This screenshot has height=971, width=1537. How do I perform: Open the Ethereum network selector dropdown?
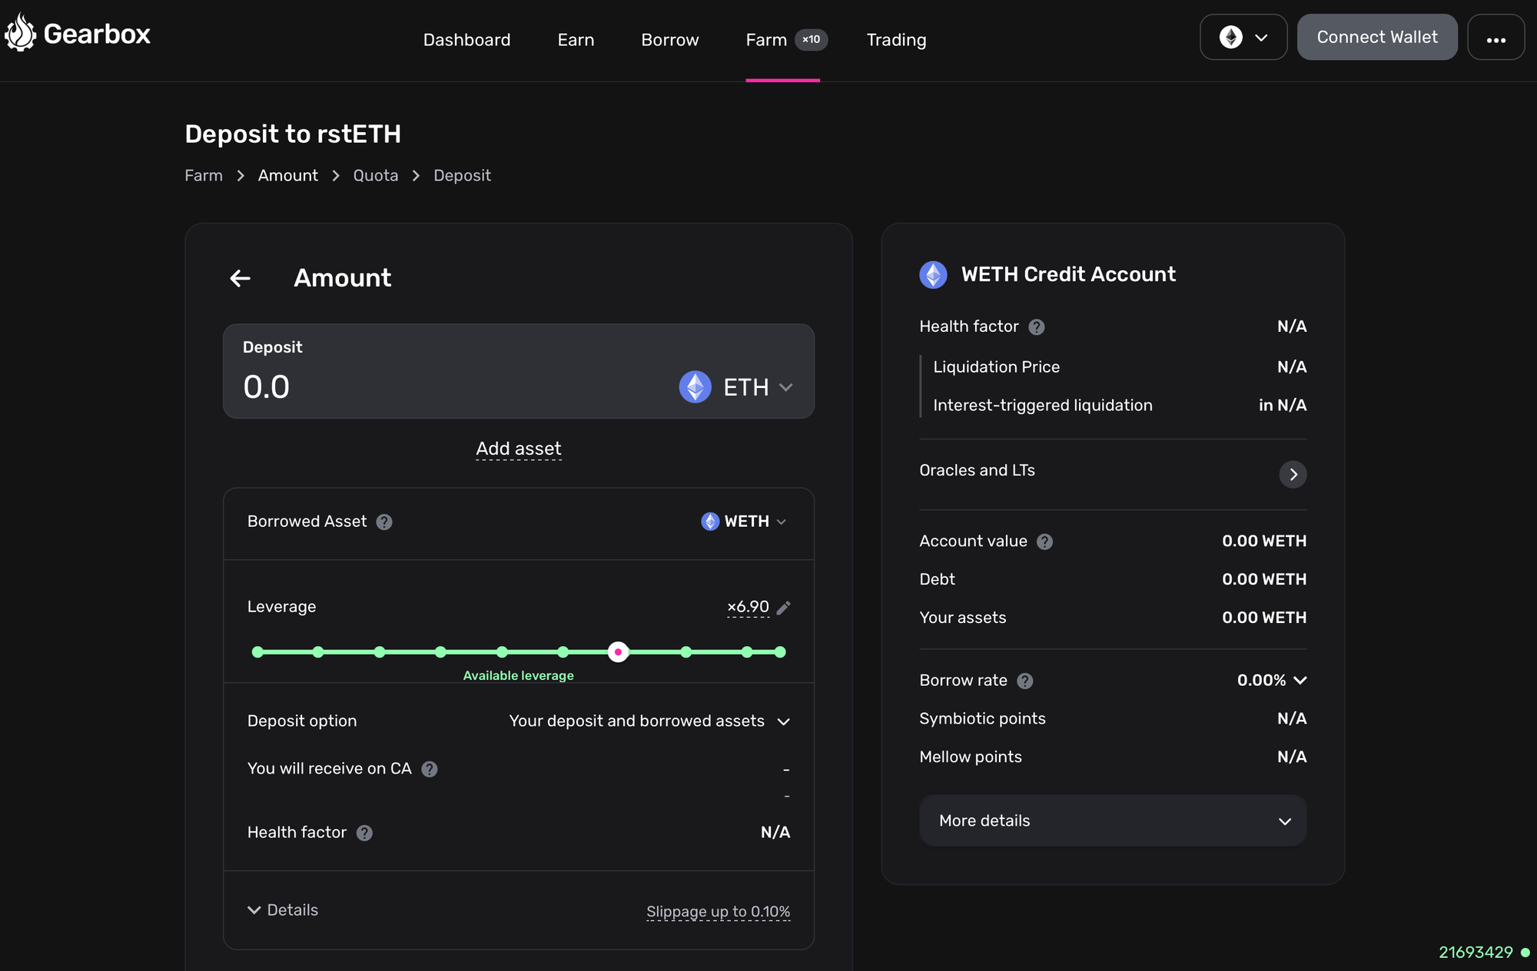[x=1243, y=37]
